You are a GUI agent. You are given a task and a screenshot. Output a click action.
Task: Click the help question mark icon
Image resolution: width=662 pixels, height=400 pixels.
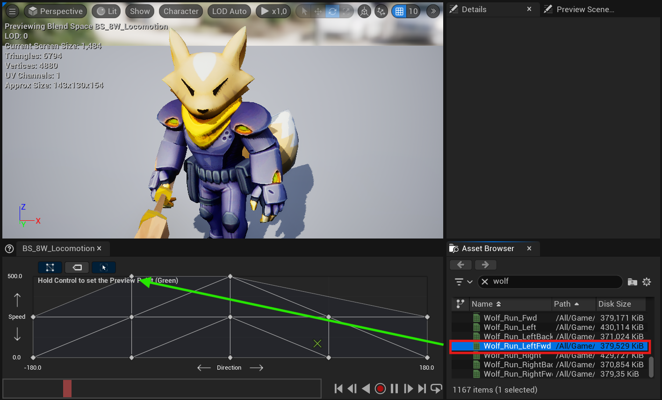(x=9, y=249)
